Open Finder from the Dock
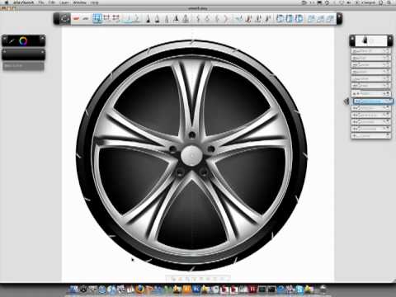The width and height of the screenshot is (396, 297). pos(73,290)
